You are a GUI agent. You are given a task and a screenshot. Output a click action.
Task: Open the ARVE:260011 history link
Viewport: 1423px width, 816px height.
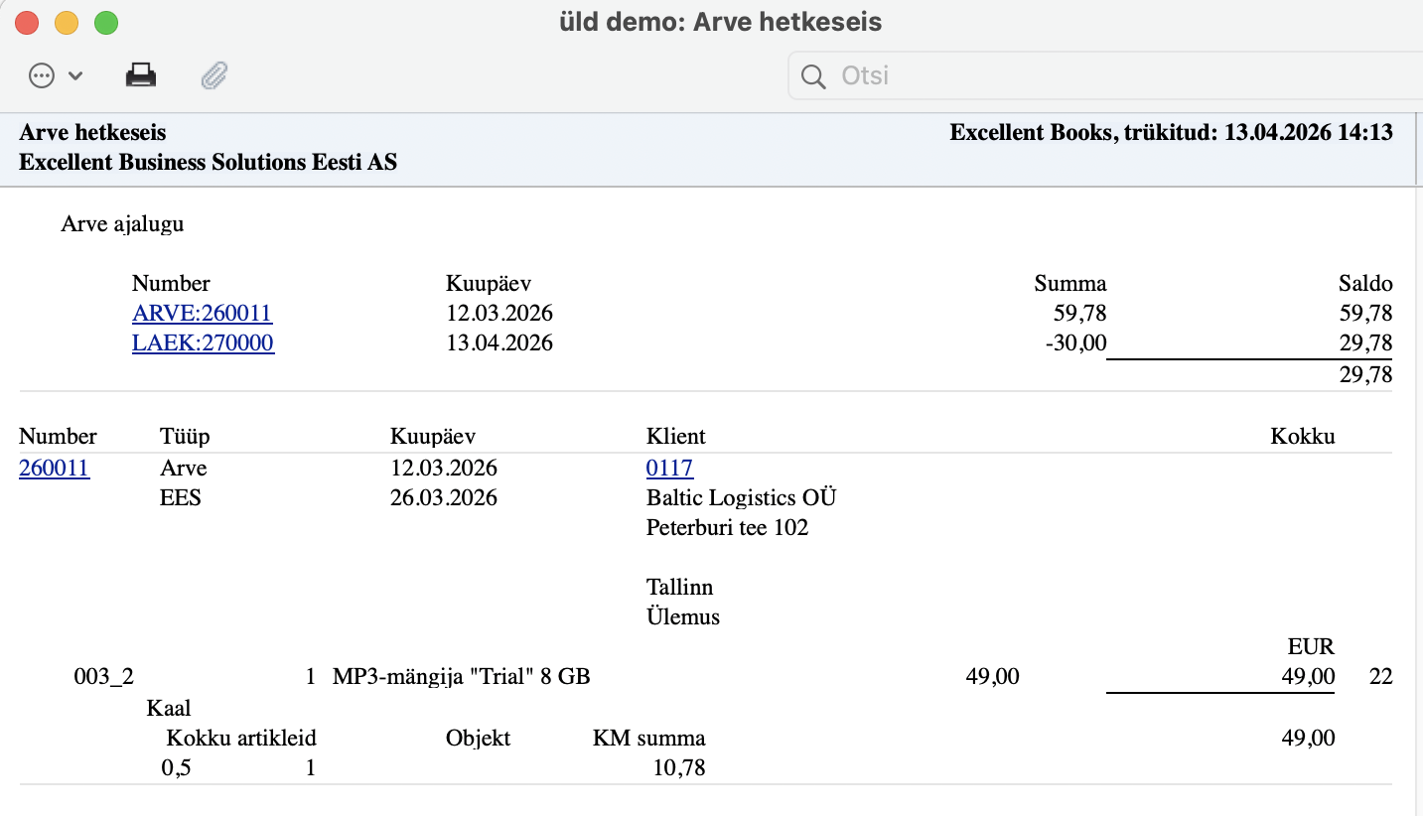click(202, 314)
